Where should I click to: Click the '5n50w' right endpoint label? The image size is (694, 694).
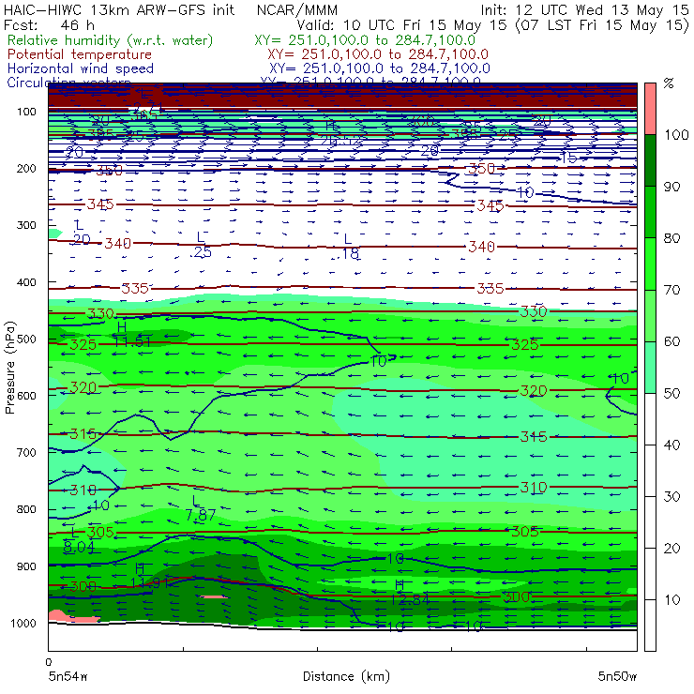[617, 676]
